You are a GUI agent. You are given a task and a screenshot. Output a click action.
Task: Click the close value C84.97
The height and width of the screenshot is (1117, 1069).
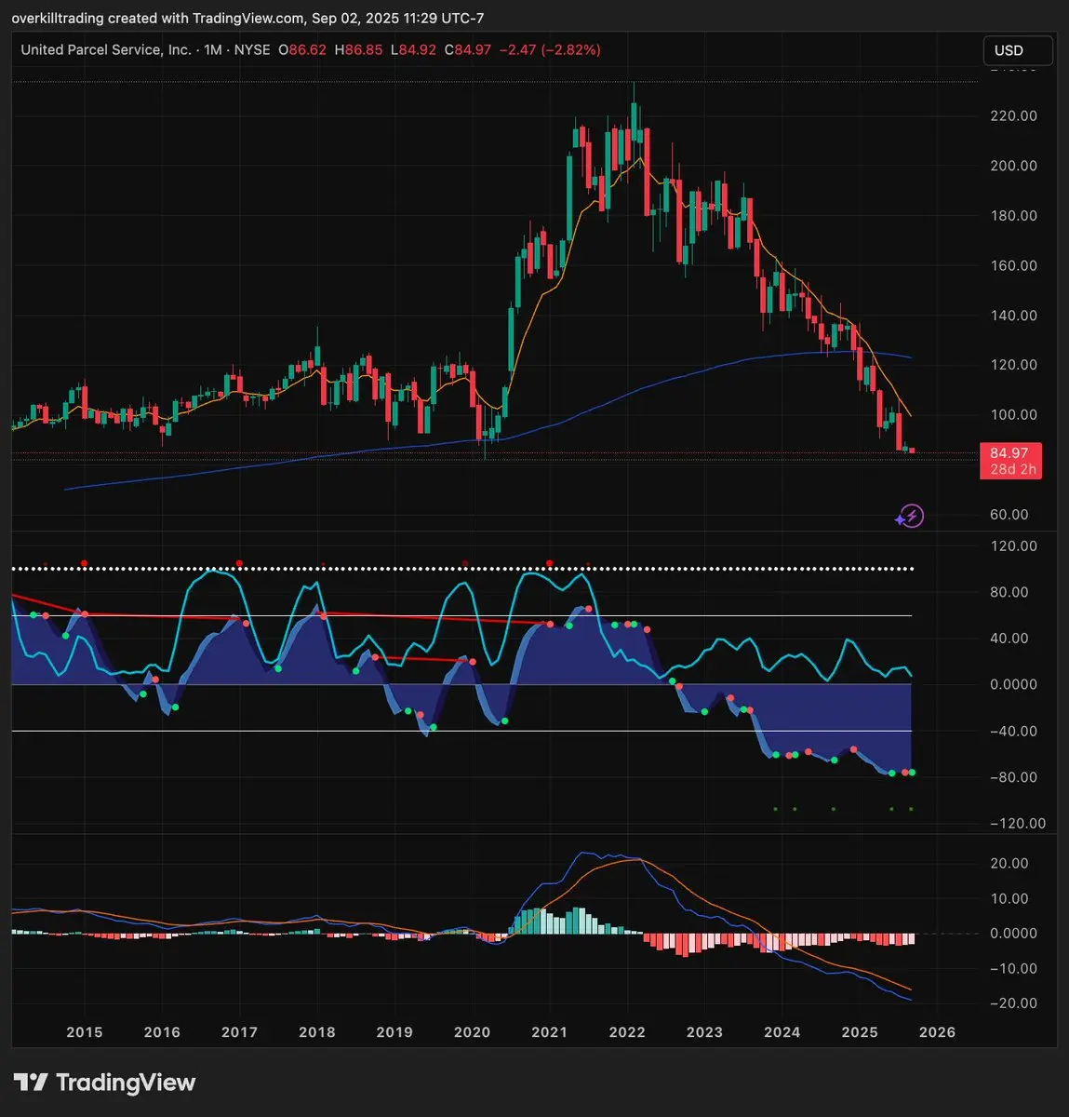(467, 49)
